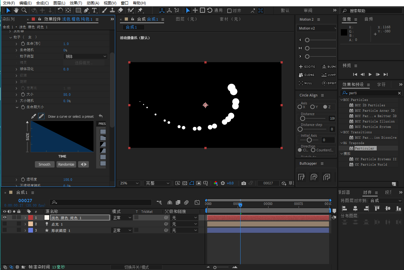
Task: Click the timeline motion blur enable icon
Action: click(186, 202)
